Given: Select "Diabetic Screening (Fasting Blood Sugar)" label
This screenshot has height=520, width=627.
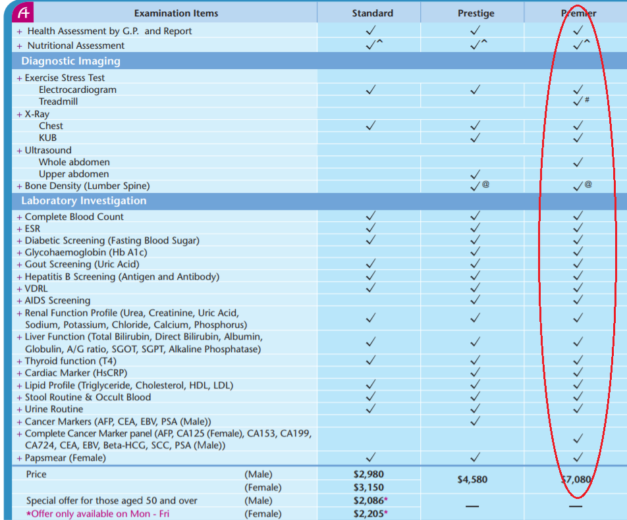Looking at the screenshot, I should 112,241.
